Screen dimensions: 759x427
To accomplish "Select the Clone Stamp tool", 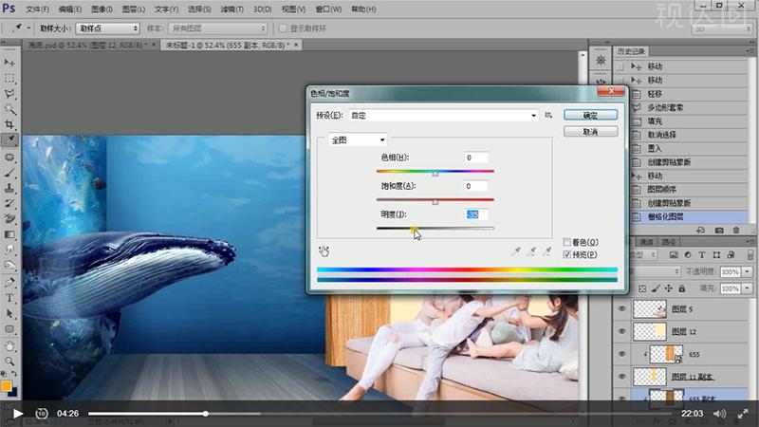I will point(9,188).
